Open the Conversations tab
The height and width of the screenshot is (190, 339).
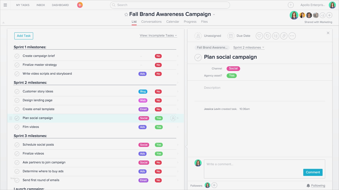(x=151, y=22)
